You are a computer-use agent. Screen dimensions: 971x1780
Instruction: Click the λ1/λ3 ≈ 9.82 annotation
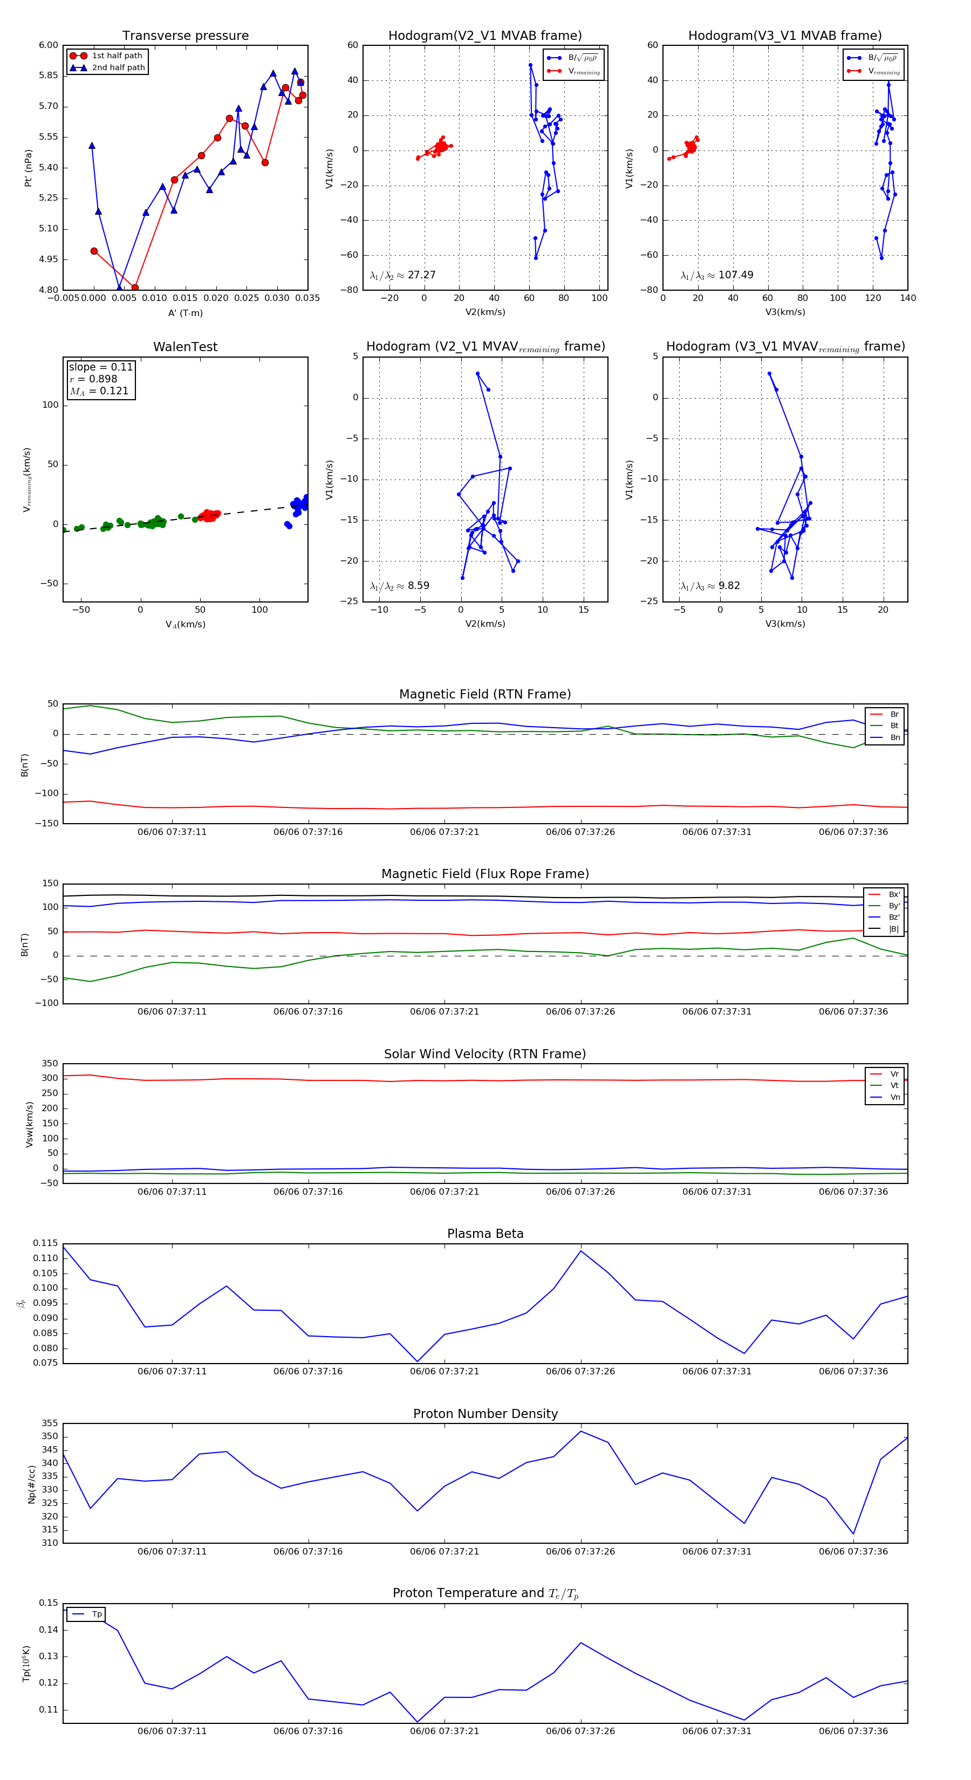coord(710,586)
